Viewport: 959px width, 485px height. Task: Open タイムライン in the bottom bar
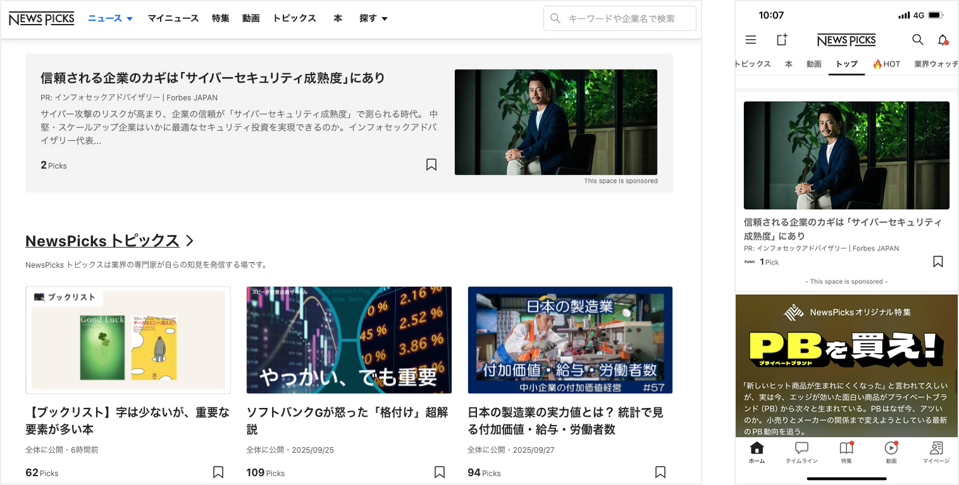tap(801, 452)
